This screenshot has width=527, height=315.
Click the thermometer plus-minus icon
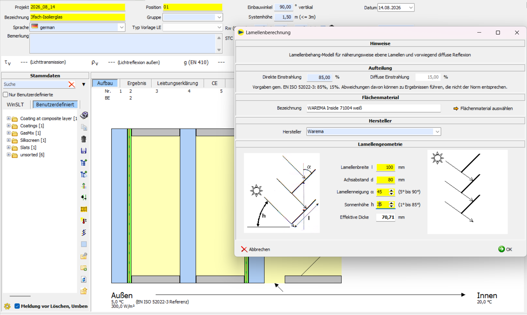(84, 221)
